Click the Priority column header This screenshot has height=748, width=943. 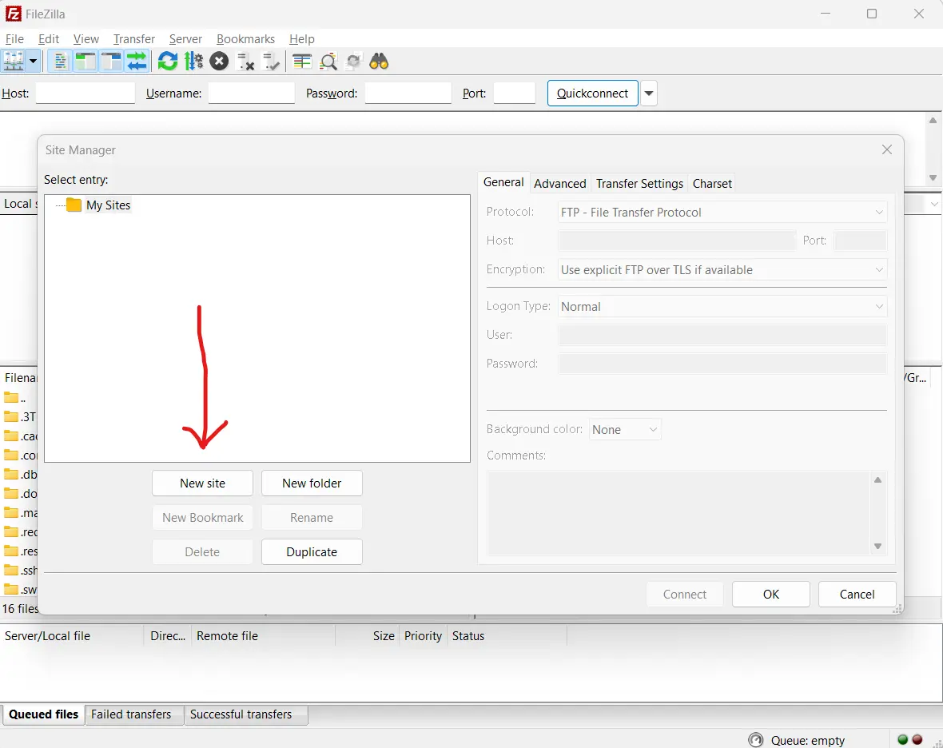point(423,636)
